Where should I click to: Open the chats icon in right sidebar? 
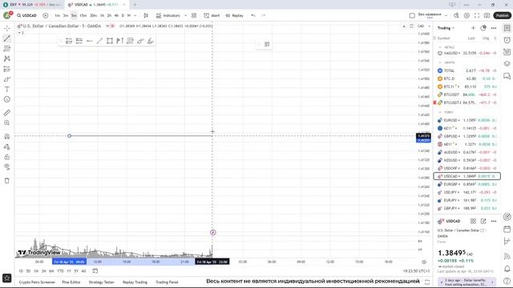(507, 76)
